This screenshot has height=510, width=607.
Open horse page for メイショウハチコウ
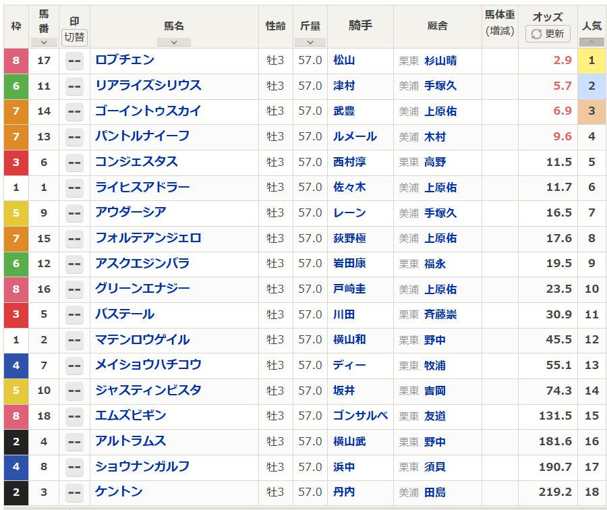[148, 365]
